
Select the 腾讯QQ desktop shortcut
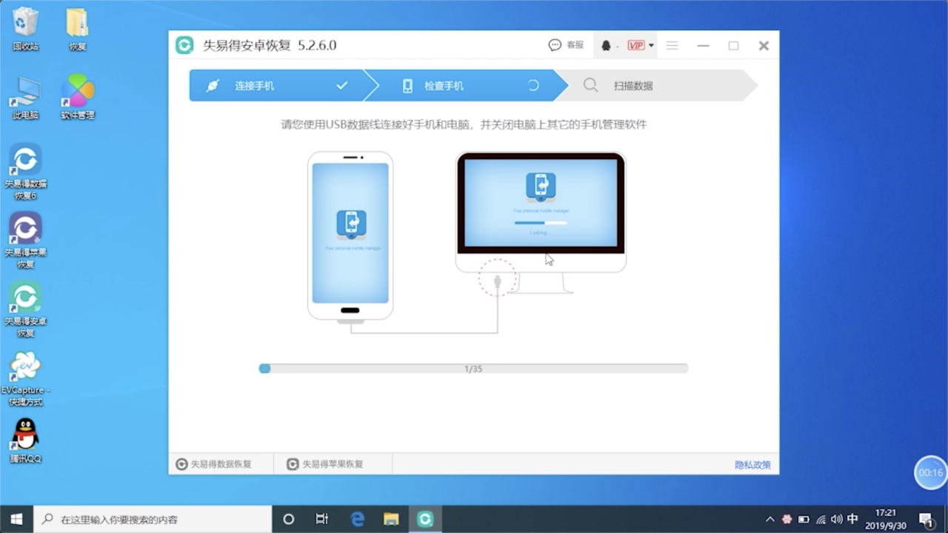pos(25,440)
